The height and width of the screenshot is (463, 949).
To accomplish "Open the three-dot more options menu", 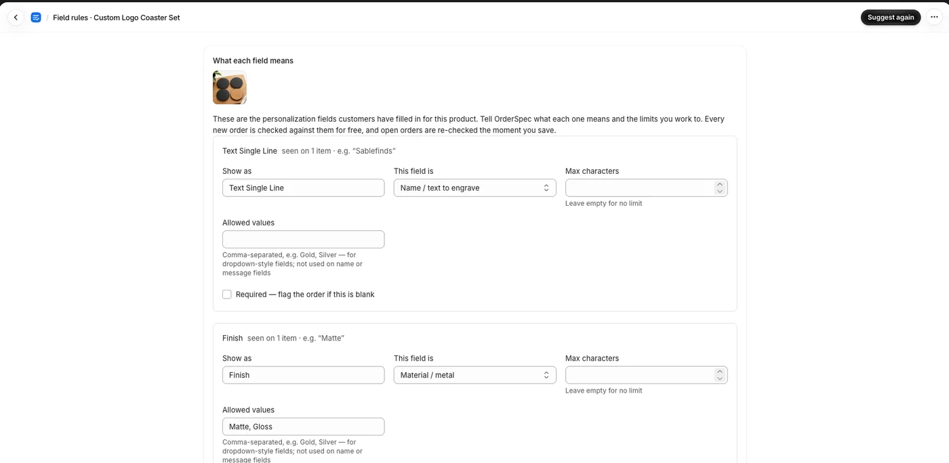I will [934, 18].
